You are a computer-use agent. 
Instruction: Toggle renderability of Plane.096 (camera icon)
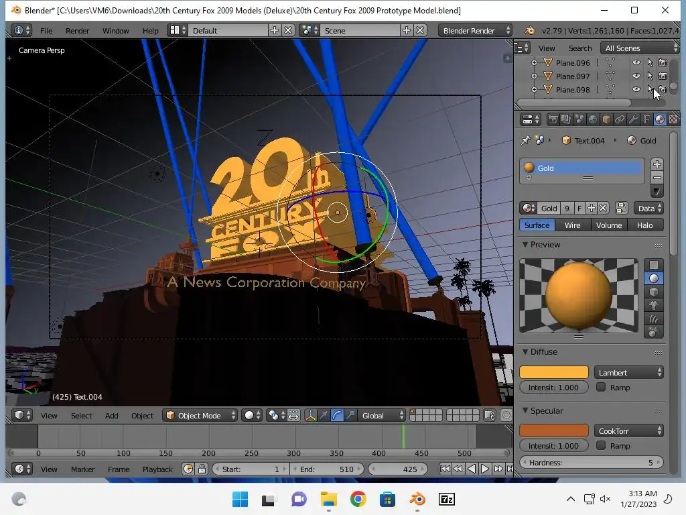[663, 63]
